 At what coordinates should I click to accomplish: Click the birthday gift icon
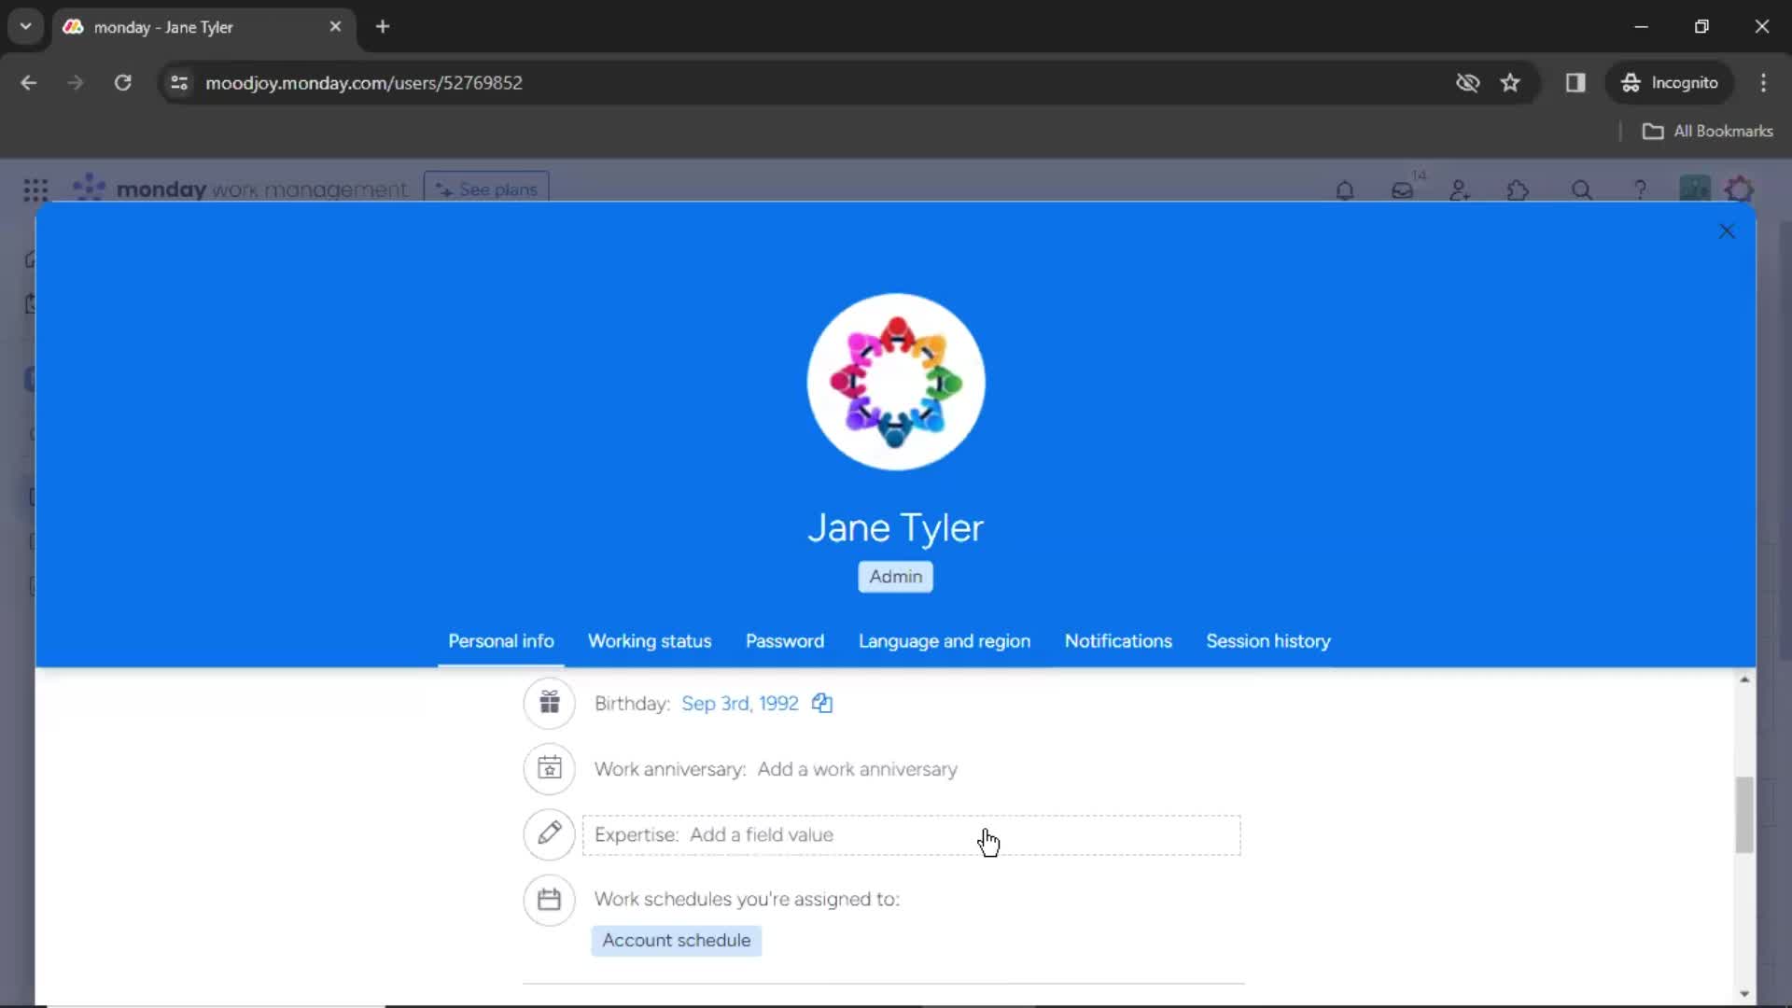549,703
